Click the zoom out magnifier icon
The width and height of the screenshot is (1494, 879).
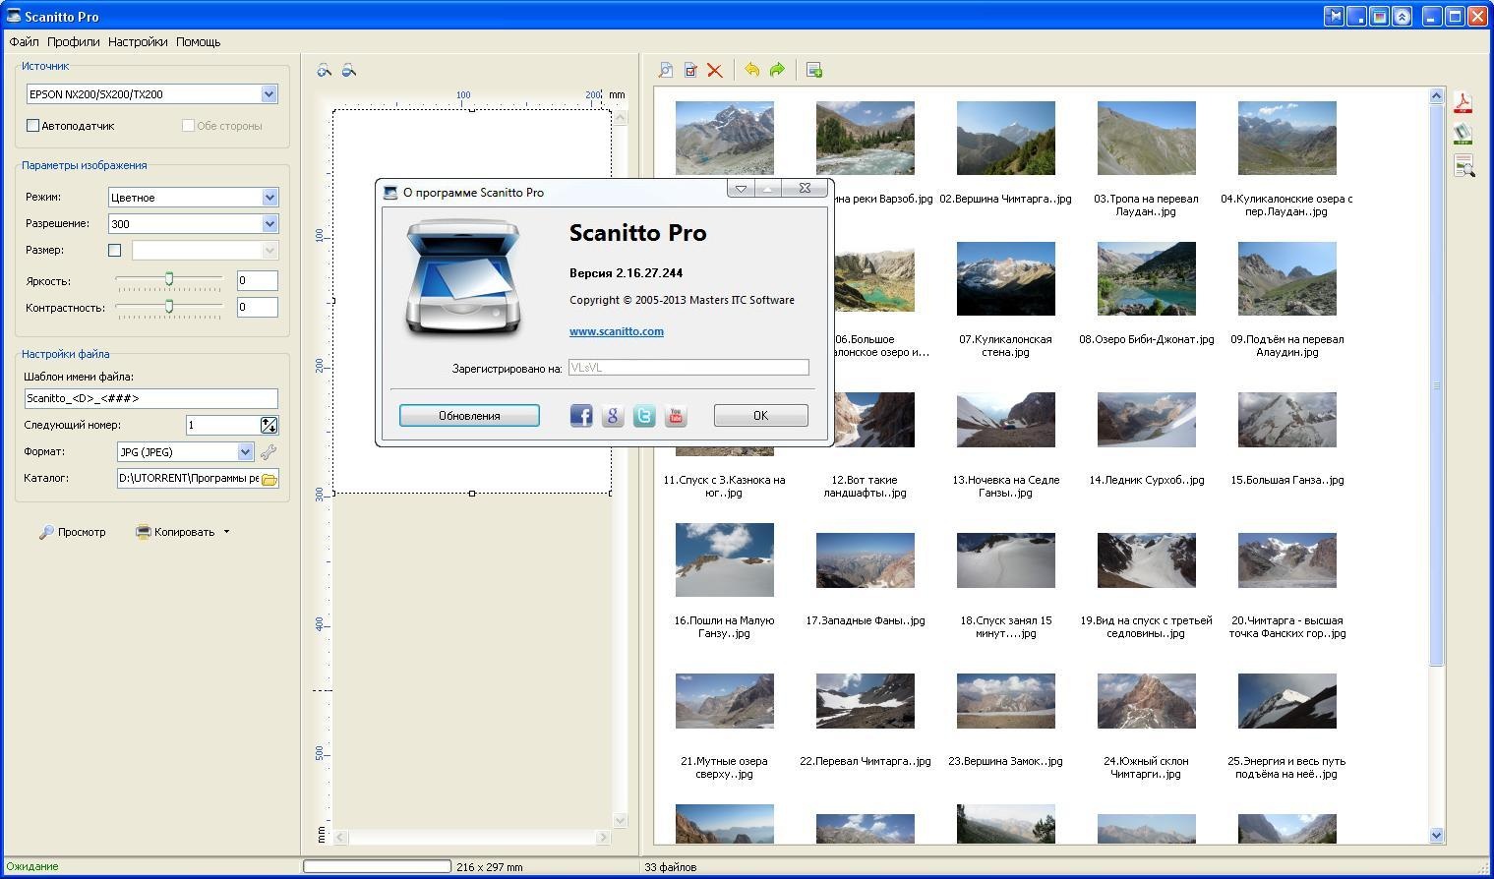pyautogui.click(x=348, y=71)
